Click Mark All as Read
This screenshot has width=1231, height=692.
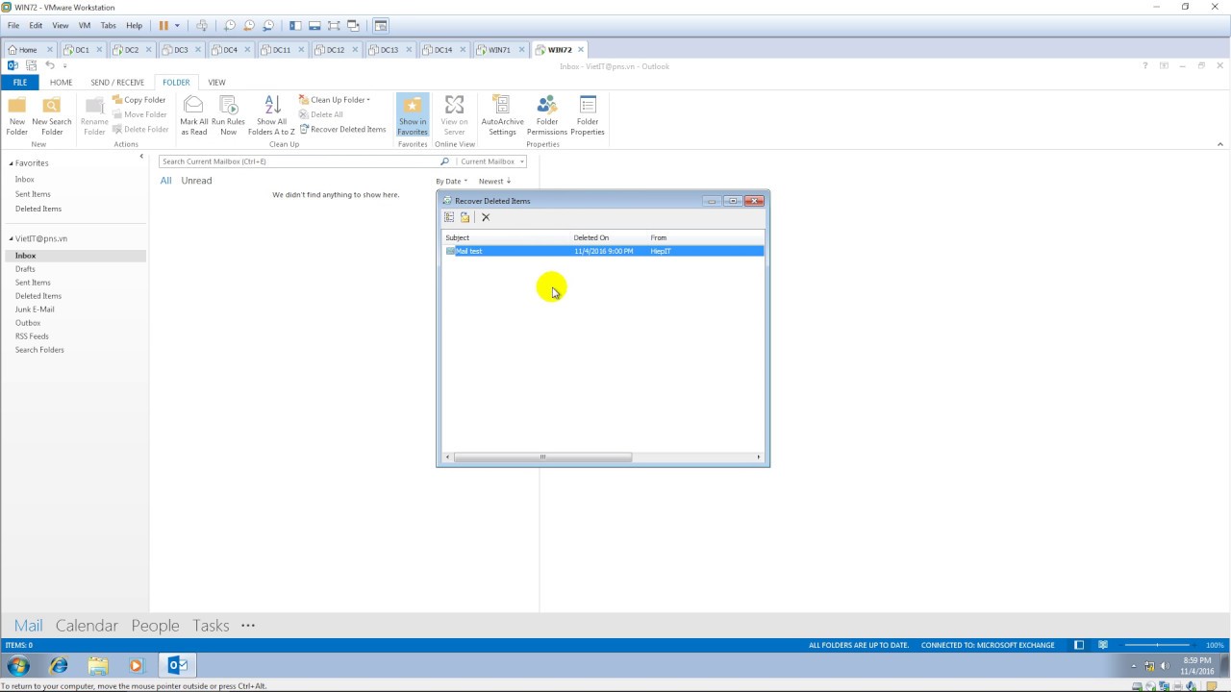coord(193,115)
